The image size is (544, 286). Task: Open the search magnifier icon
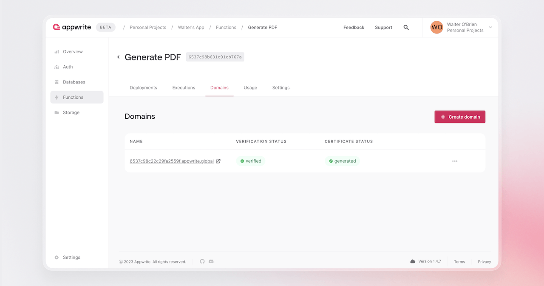[406, 27]
